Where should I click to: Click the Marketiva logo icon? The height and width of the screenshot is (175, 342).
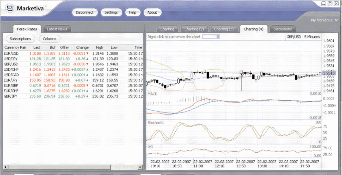[x=10, y=8]
